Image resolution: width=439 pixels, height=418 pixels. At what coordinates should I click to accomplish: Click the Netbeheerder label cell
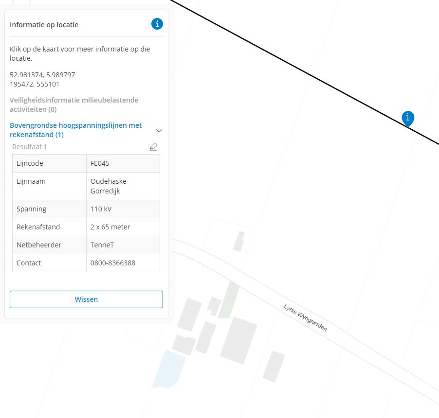(x=49, y=245)
